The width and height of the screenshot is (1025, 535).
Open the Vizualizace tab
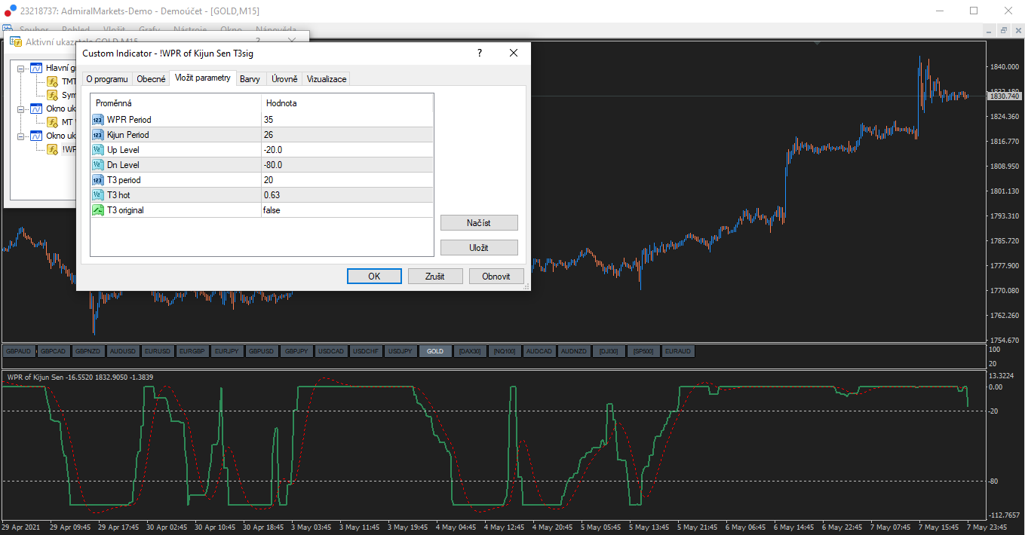[327, 79]
